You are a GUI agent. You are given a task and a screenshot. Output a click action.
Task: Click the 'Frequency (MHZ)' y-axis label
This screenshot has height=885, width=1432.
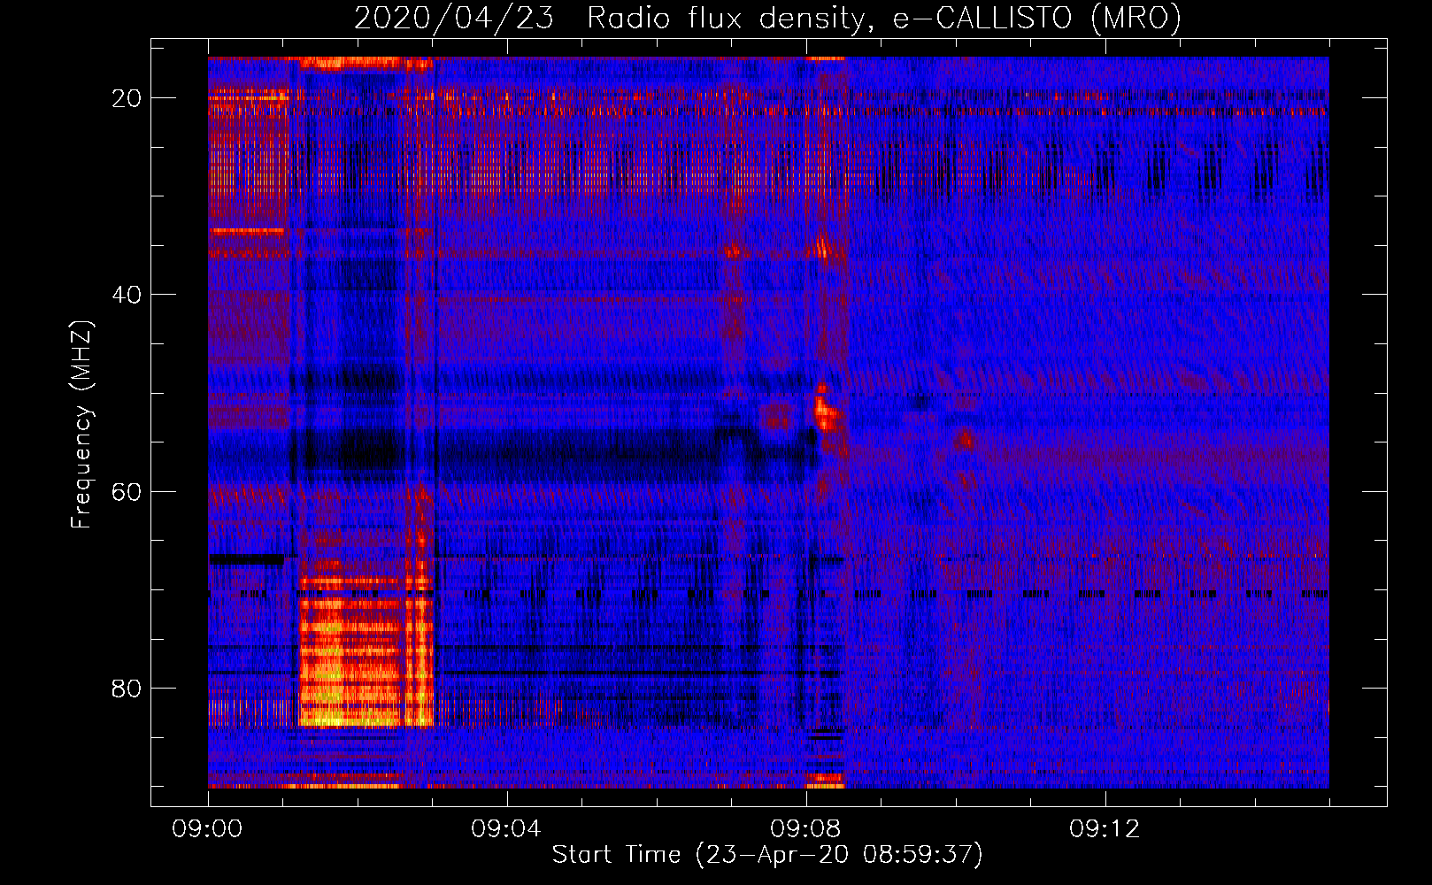(81, 425)
